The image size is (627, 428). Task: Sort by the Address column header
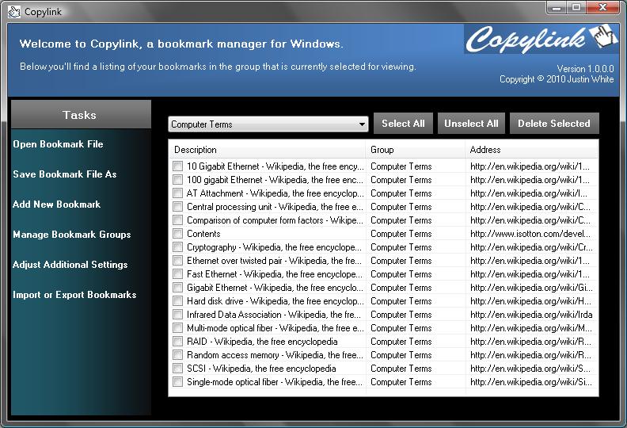(531, 149)
